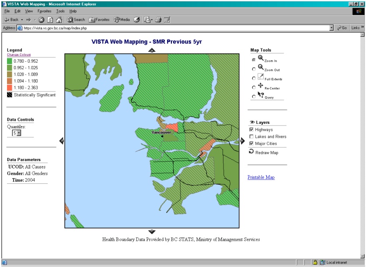
Task: Click the 1.180 - 2.363 legend swatch
Action: point(10,88)
